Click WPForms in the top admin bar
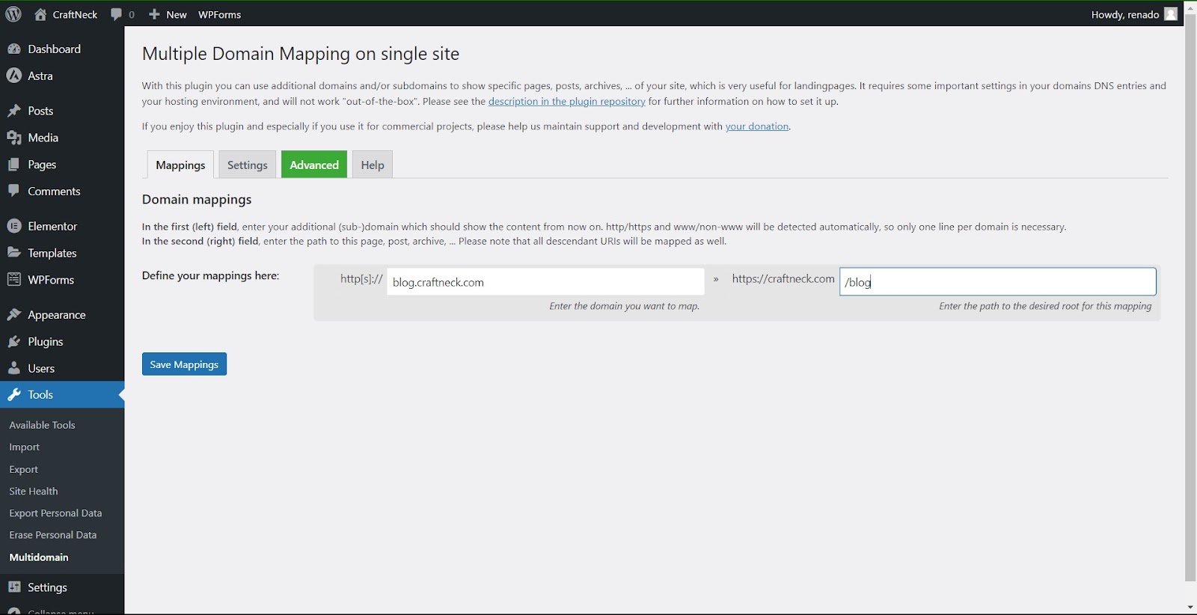Viewport: 1197px width, 615px height. (x=219, y=14)
